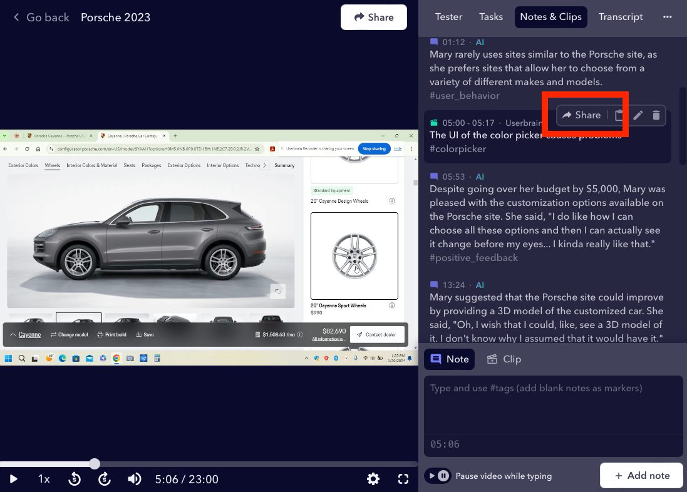
Task: Switch to the Transcript tab
Action: (621, 17)
